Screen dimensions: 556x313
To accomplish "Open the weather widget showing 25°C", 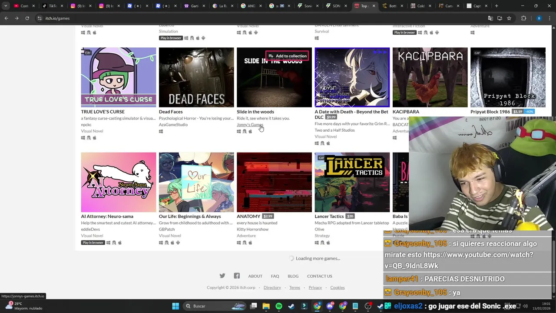I will [x=23, y=306].
